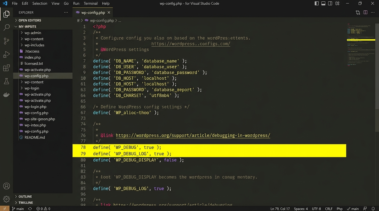Click the minimap code overview

361,45
